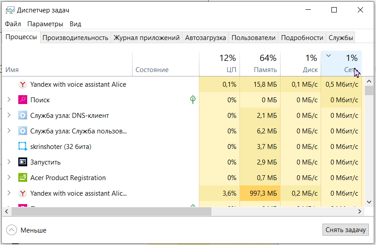The height and width of the screenshot is (245, 376).
Task: Click the gear icon for DNS-клиент service
Action: pos(22,116)
